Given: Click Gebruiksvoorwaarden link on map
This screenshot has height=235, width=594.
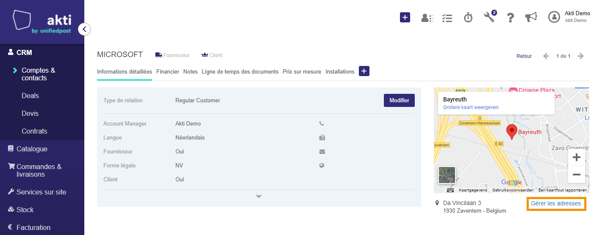Looking at the screenshot, I should (x=513, y=190).
